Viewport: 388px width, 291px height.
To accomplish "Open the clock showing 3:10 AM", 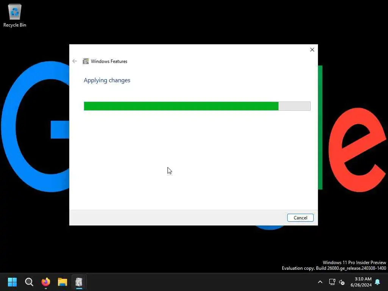I will (361, 282).
